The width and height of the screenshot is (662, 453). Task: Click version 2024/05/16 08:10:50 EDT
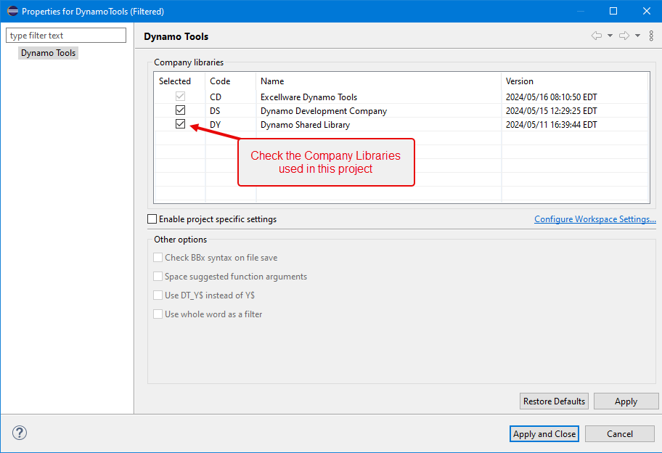tap(552, 97)
